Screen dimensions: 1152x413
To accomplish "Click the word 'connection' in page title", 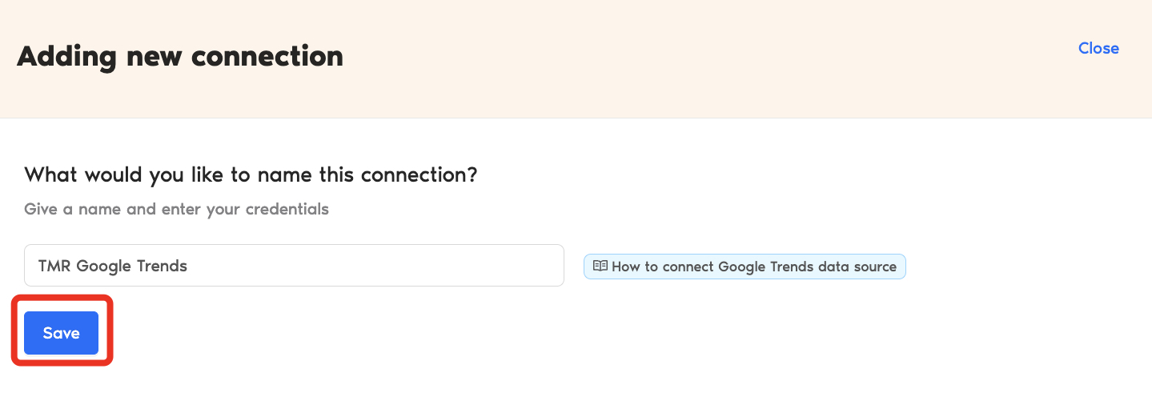I will [267, 57].
